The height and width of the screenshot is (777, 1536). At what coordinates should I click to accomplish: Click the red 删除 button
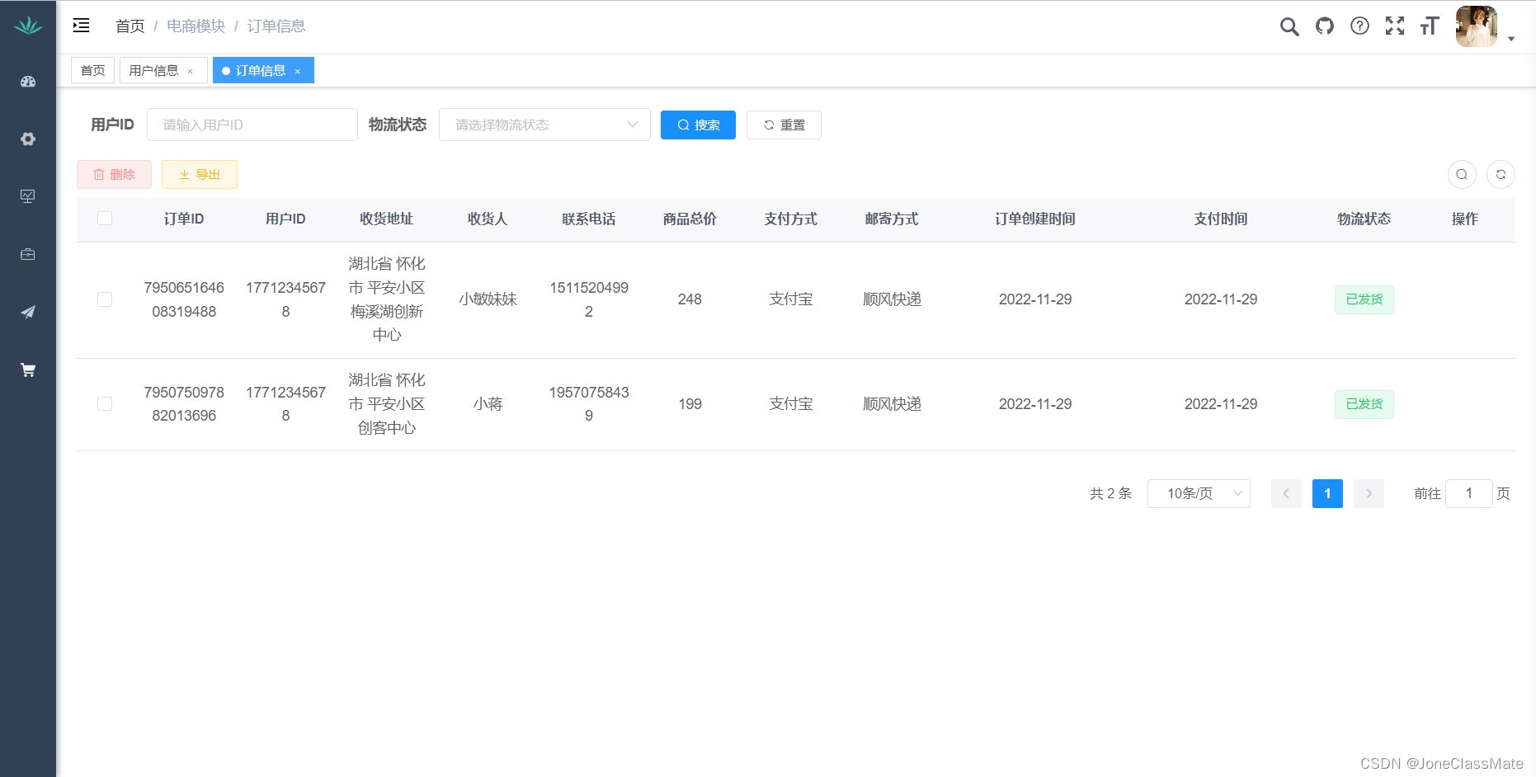tap(114, 174)
